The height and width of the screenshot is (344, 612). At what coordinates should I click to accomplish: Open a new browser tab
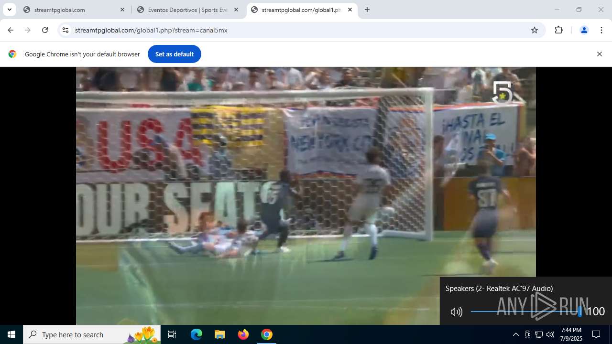click(x=367, y=10)
